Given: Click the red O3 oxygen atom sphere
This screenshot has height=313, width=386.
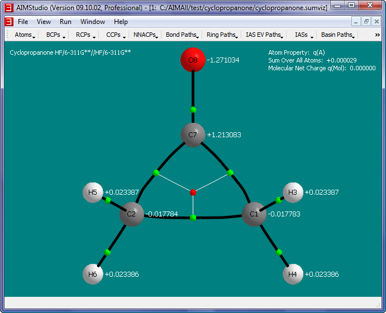Looking at the screenshot, I should (193, 60).
